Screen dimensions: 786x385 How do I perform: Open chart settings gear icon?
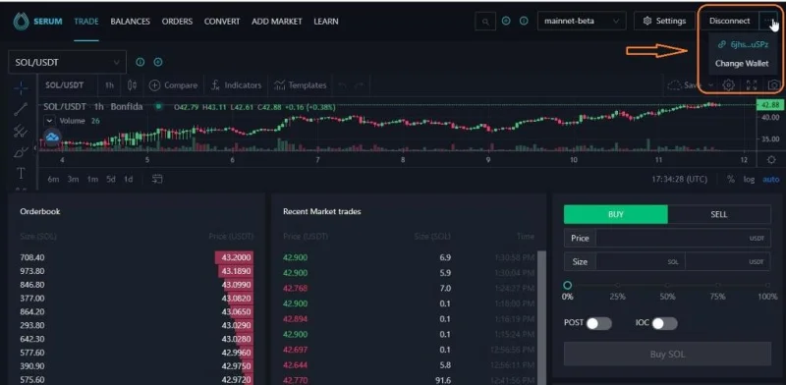728,85
